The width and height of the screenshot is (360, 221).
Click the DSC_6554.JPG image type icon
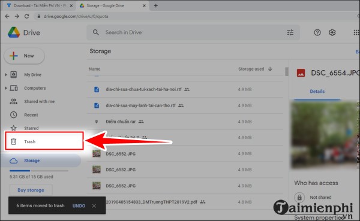301,73
